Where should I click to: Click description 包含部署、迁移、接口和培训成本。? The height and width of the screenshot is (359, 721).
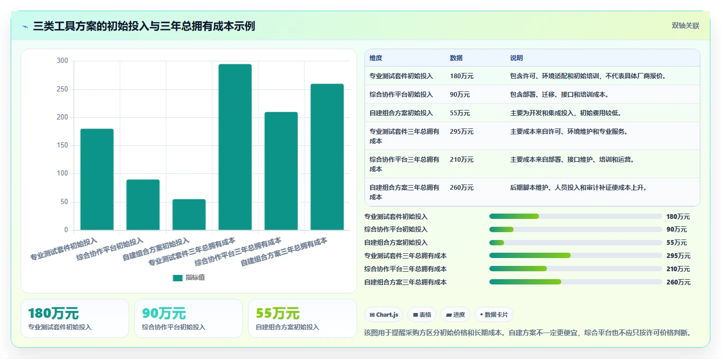point(561,94)
